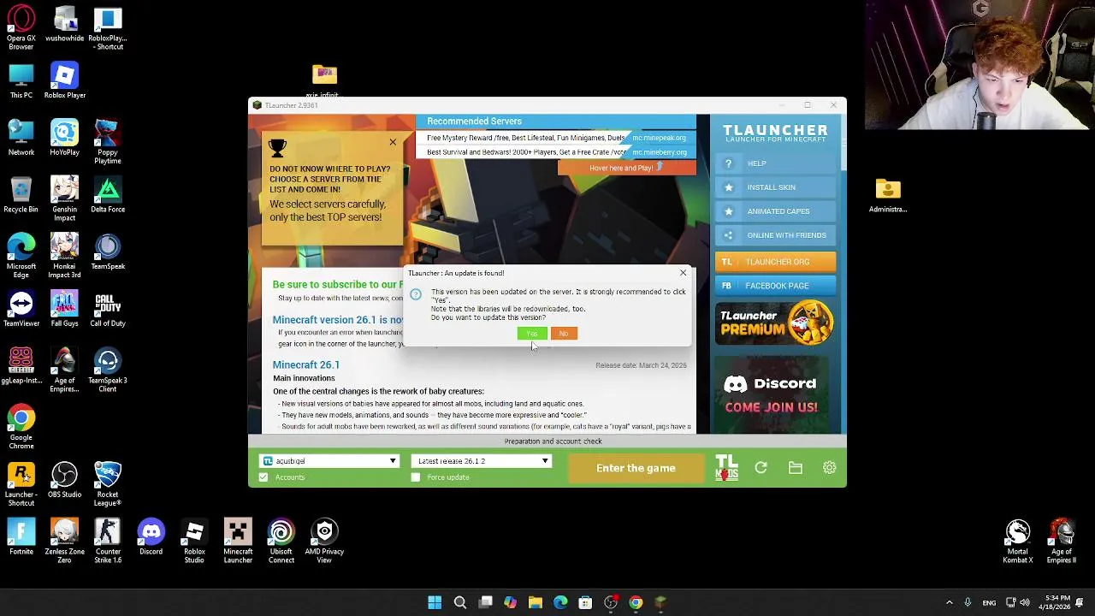Image resolution: width=1095 pixels, height=616 pixels.
Task: Open Delta Force desktop icon
Action: tap(108, 195)
